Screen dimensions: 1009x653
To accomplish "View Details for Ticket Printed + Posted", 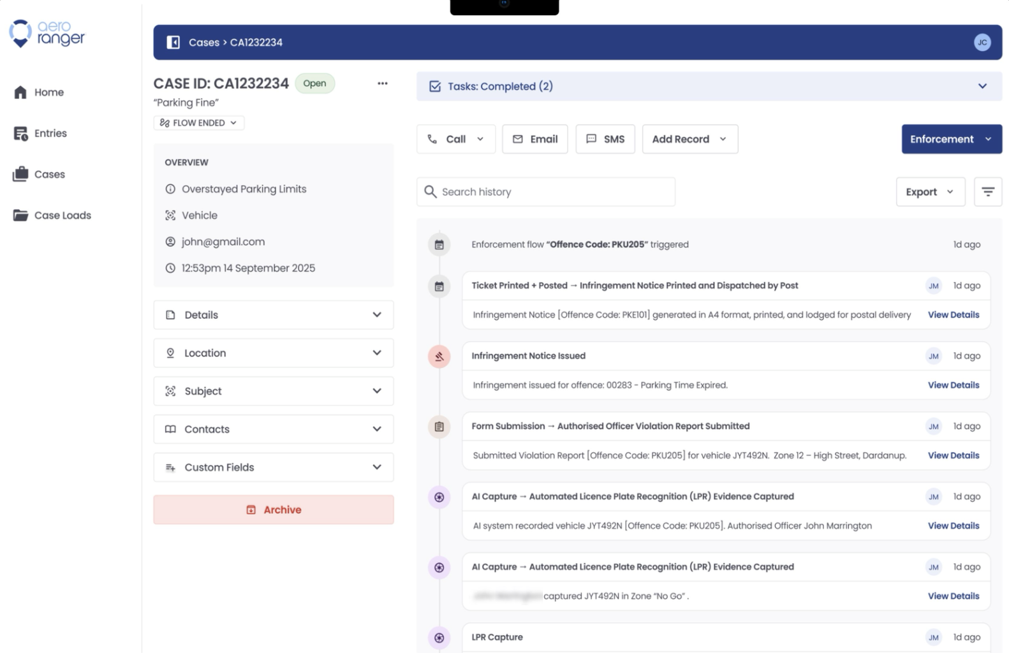I will coord(954,315).
